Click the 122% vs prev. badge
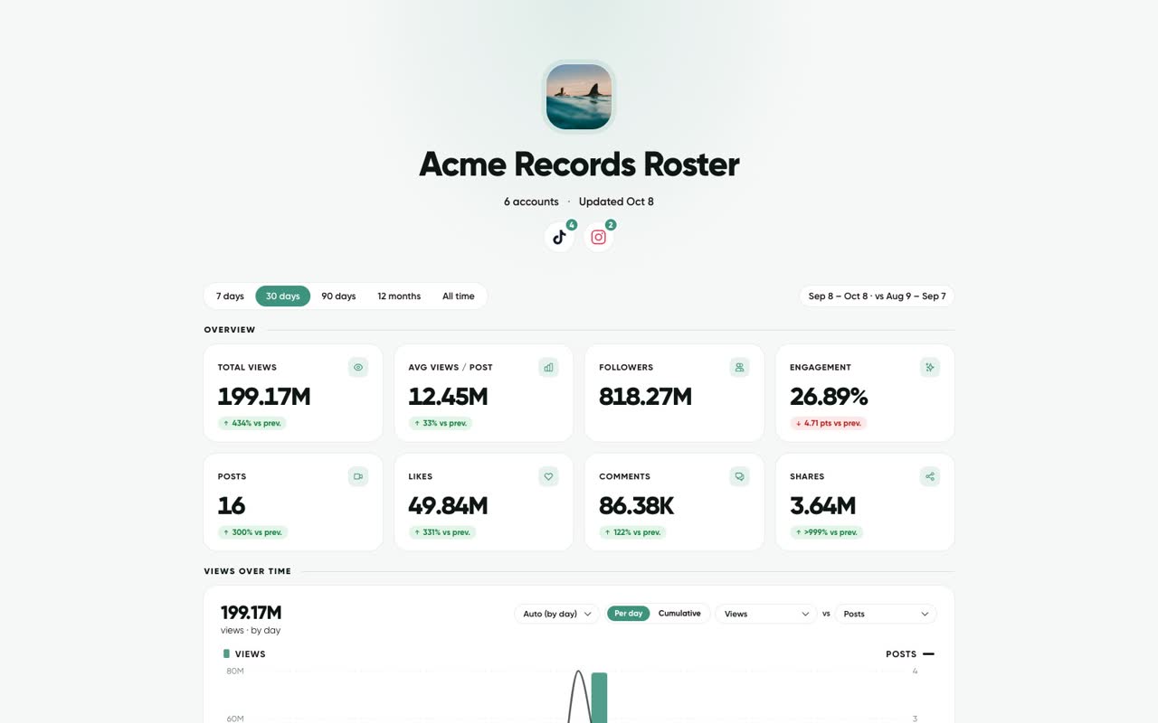1158x723 pixels. point(632,532)
